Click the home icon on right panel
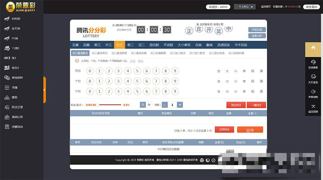Screen dimensions: 323x180 (313, 48)
